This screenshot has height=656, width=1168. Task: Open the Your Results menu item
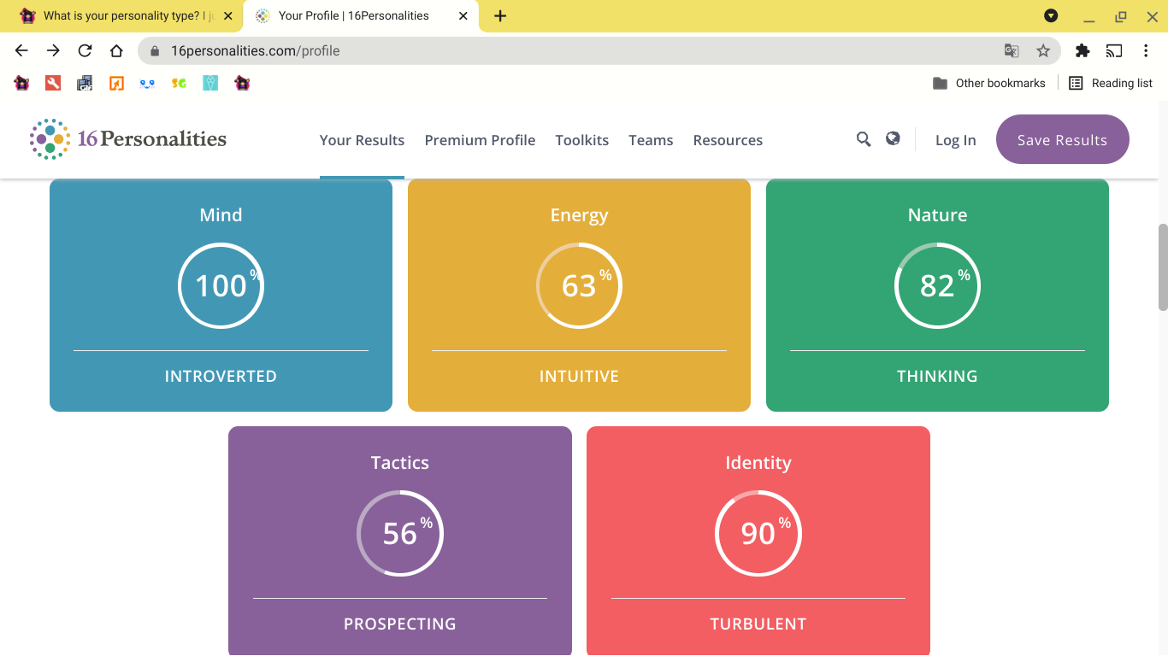(362, 140)
